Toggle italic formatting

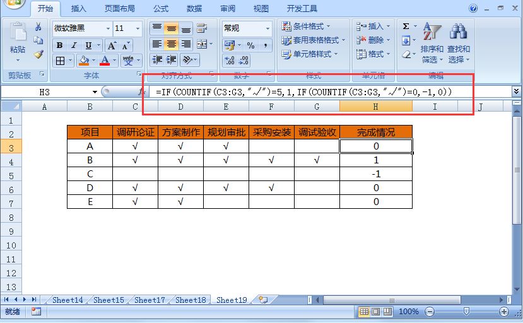tap(74, 45)
